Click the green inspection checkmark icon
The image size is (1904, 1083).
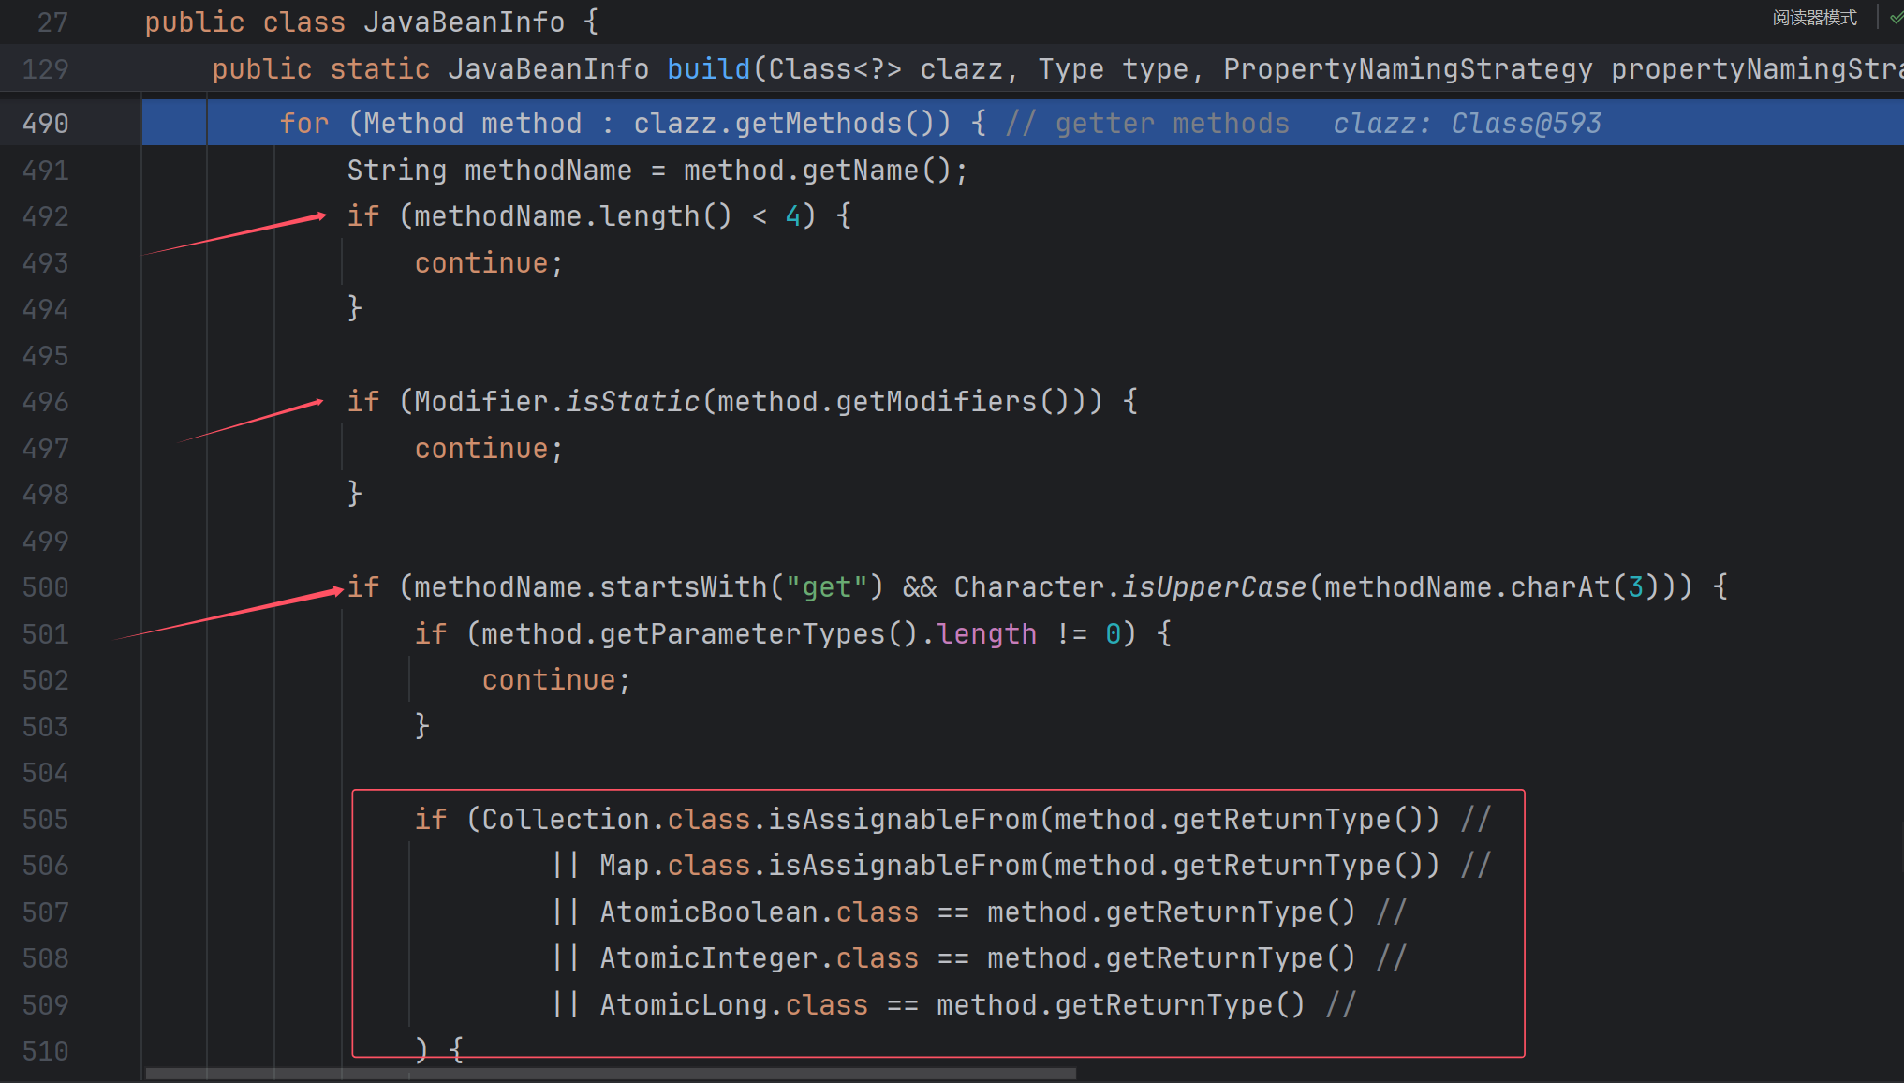[1895, 18]
